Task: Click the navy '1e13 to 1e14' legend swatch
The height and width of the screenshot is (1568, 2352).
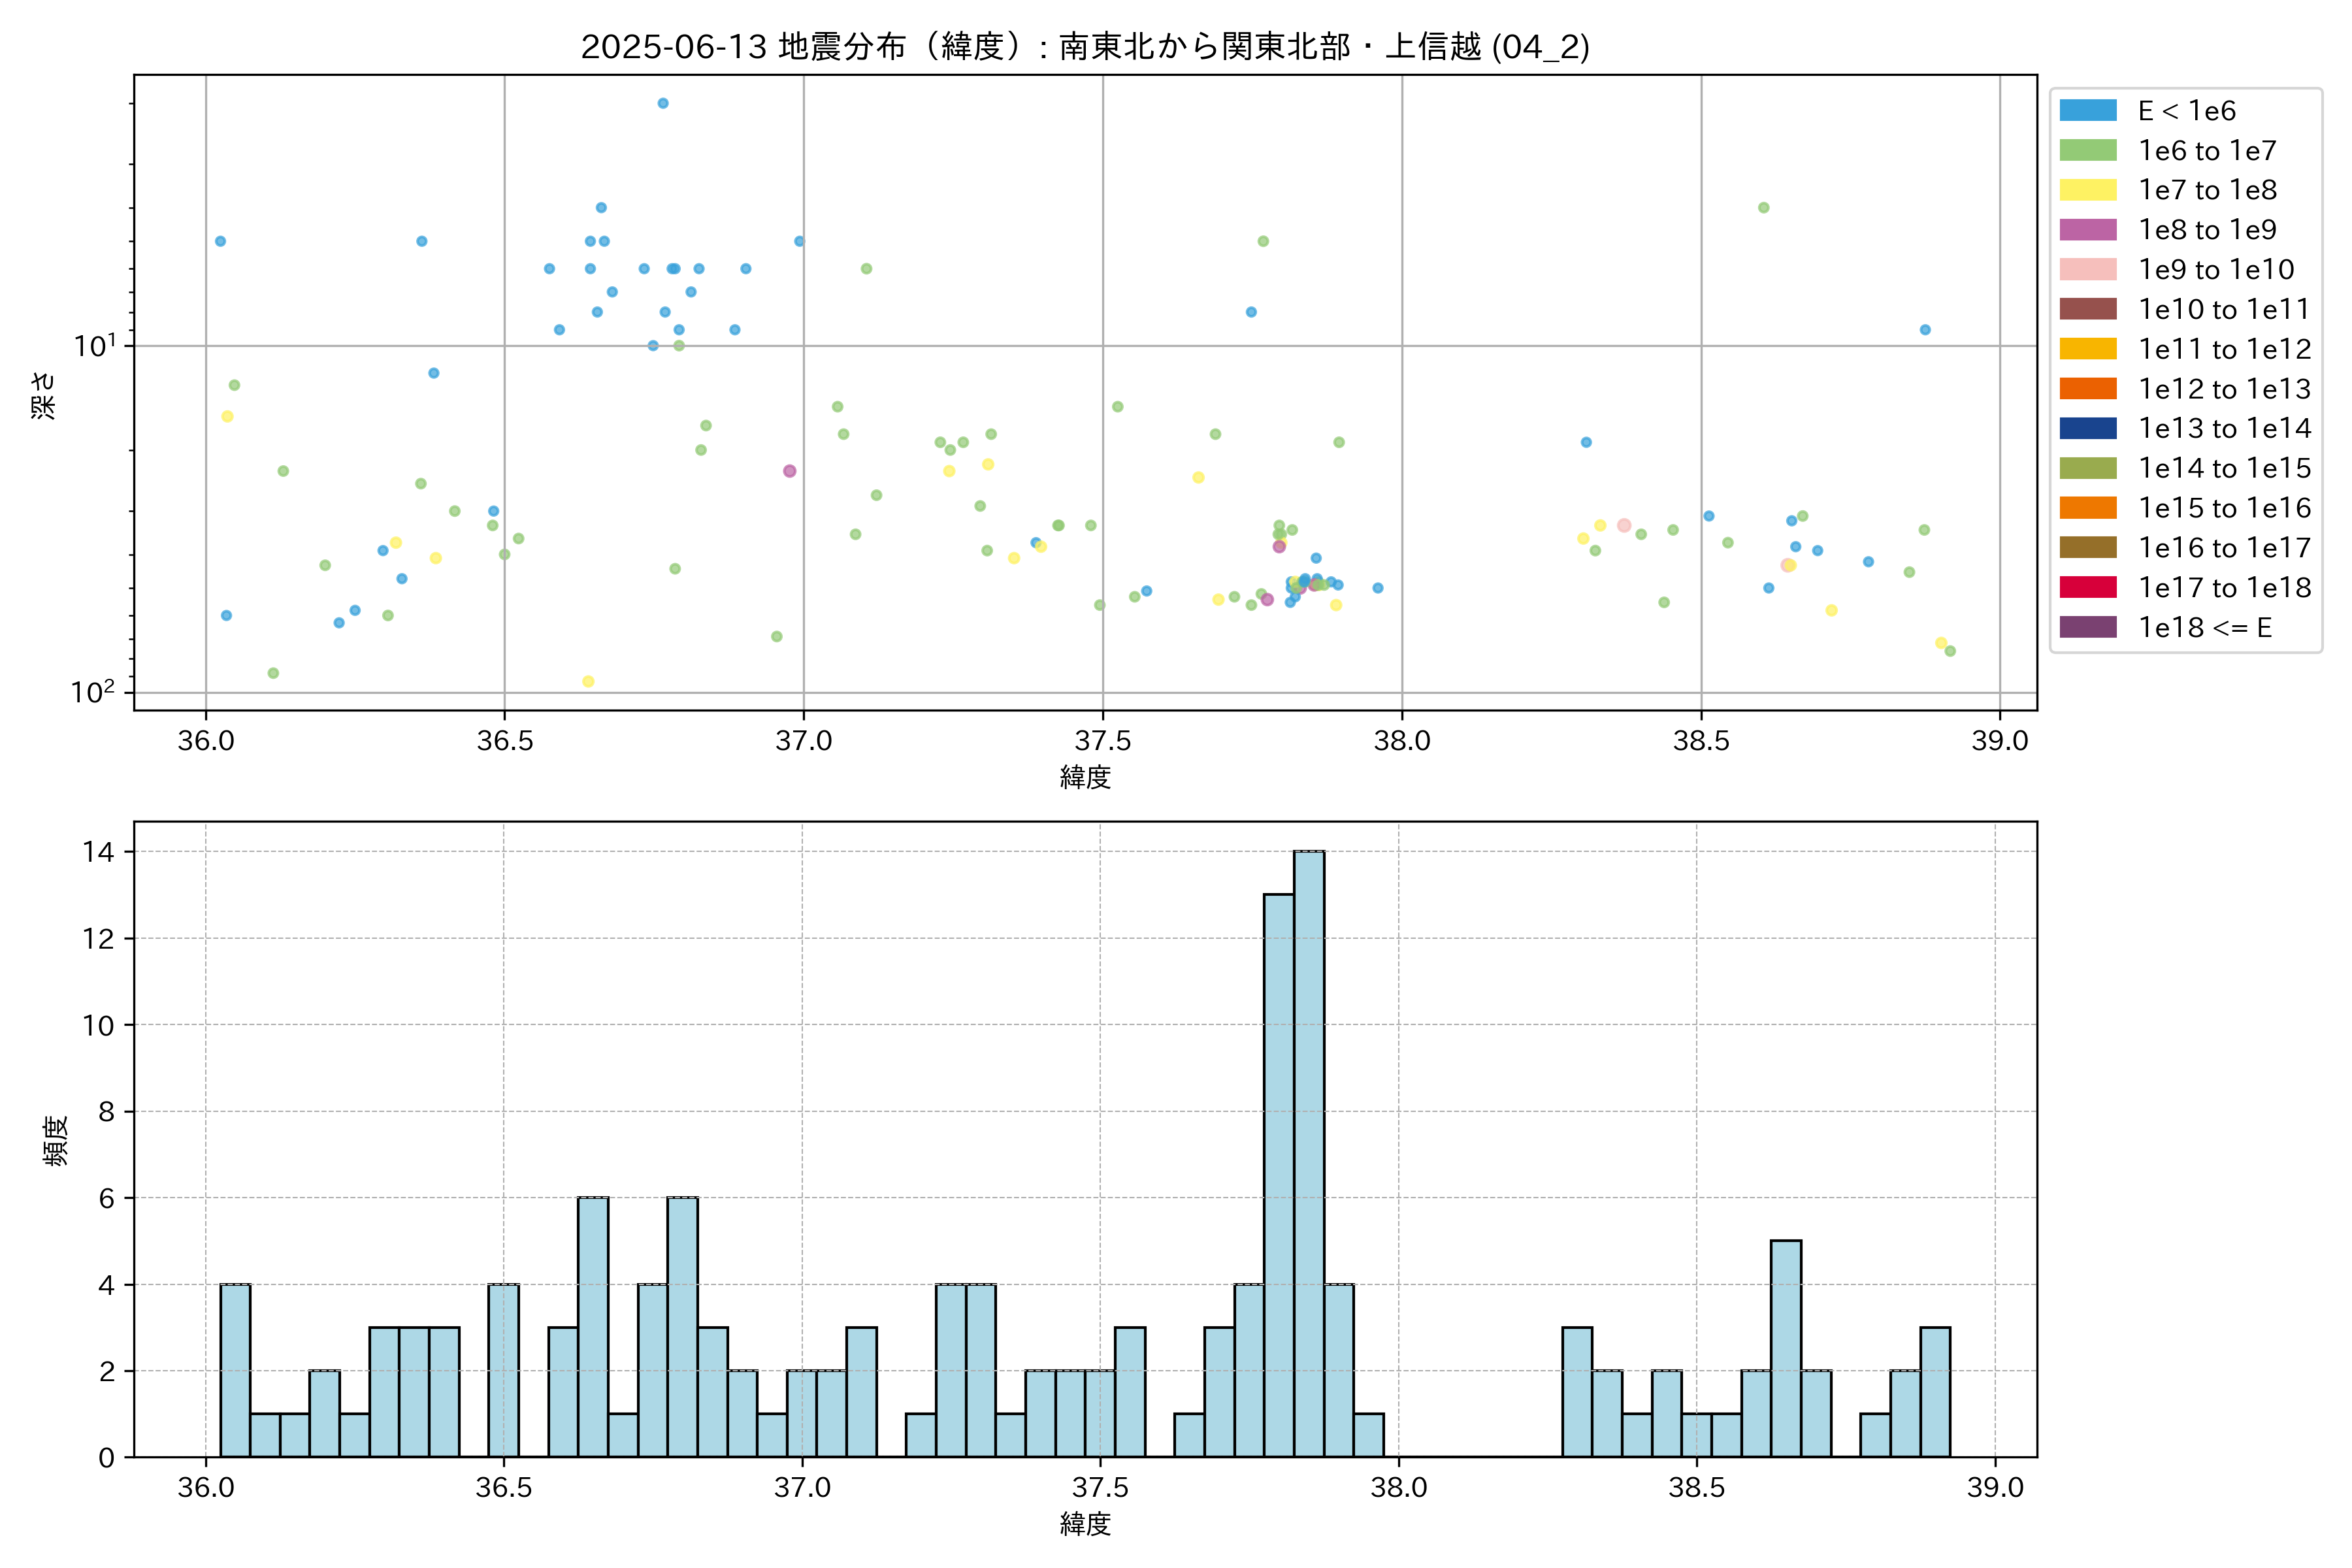Action: click(2088, 428)
